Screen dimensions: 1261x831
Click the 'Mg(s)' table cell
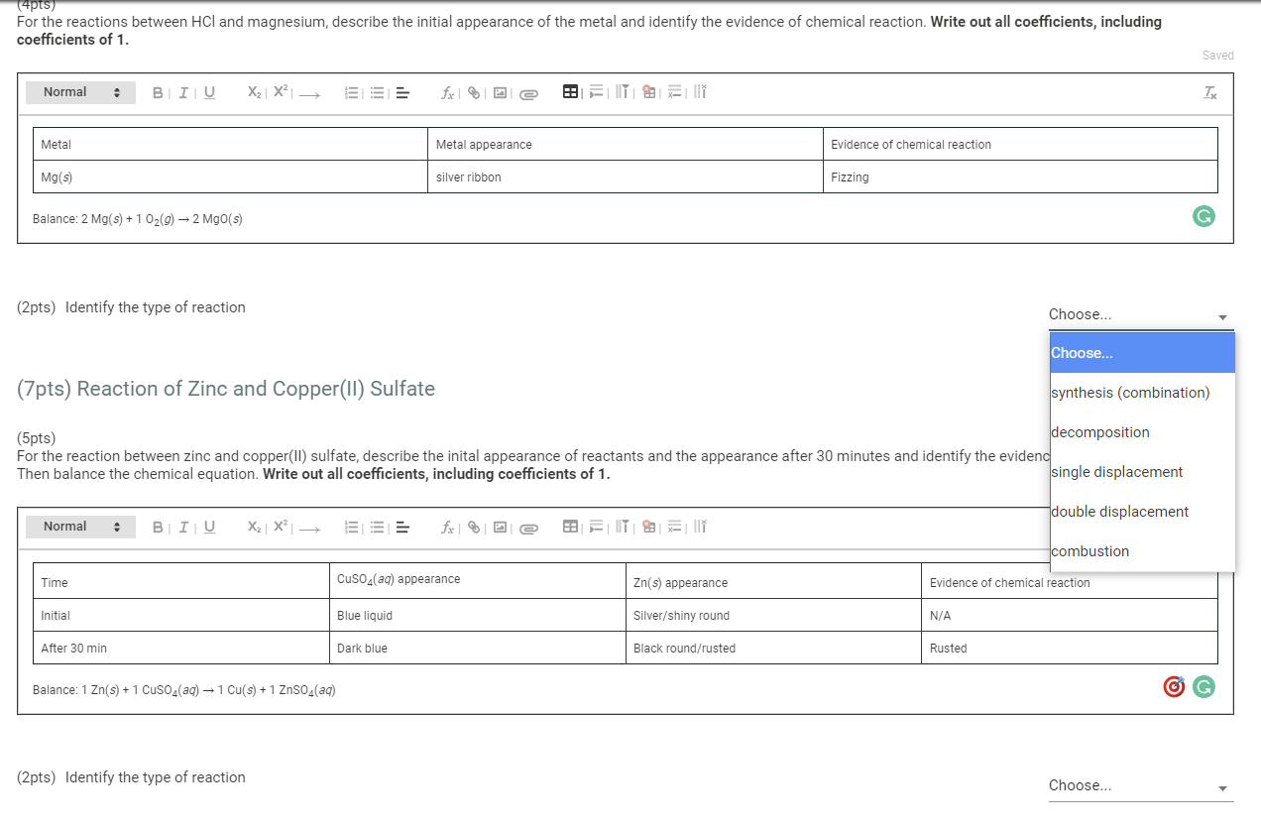pos(230,177)
